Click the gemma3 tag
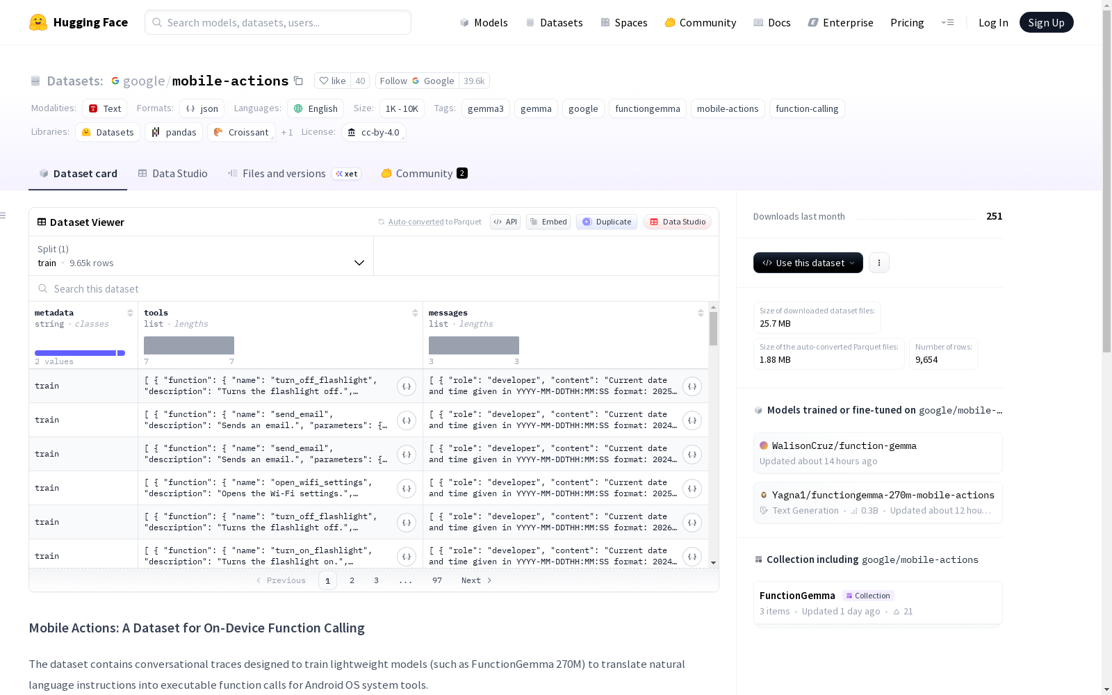This screenshot has height=695, width=1112. click(x=486, y=108)
